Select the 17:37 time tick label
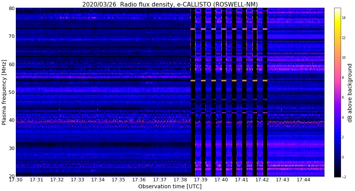355x191 pixels. pos(160,180)
